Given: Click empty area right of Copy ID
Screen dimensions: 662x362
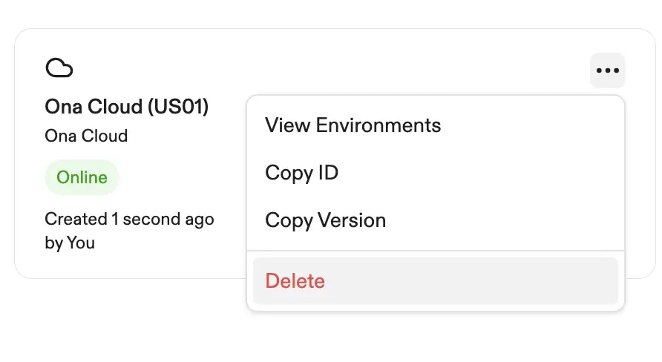Looking at the screenshot, I should [x=482, y=173].
